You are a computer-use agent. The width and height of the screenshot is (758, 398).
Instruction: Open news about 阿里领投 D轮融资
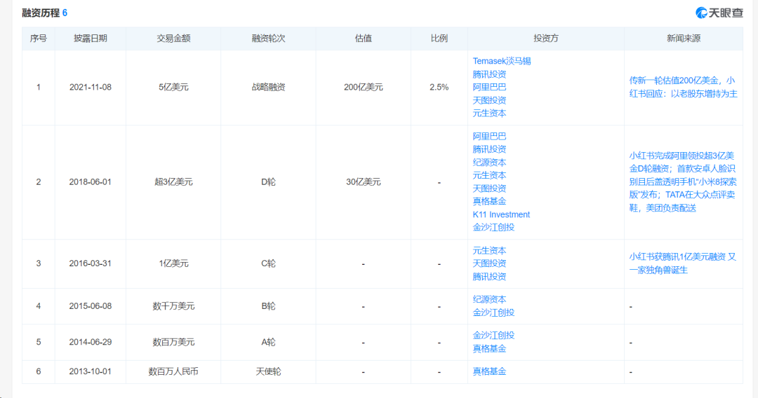[682, 181]
